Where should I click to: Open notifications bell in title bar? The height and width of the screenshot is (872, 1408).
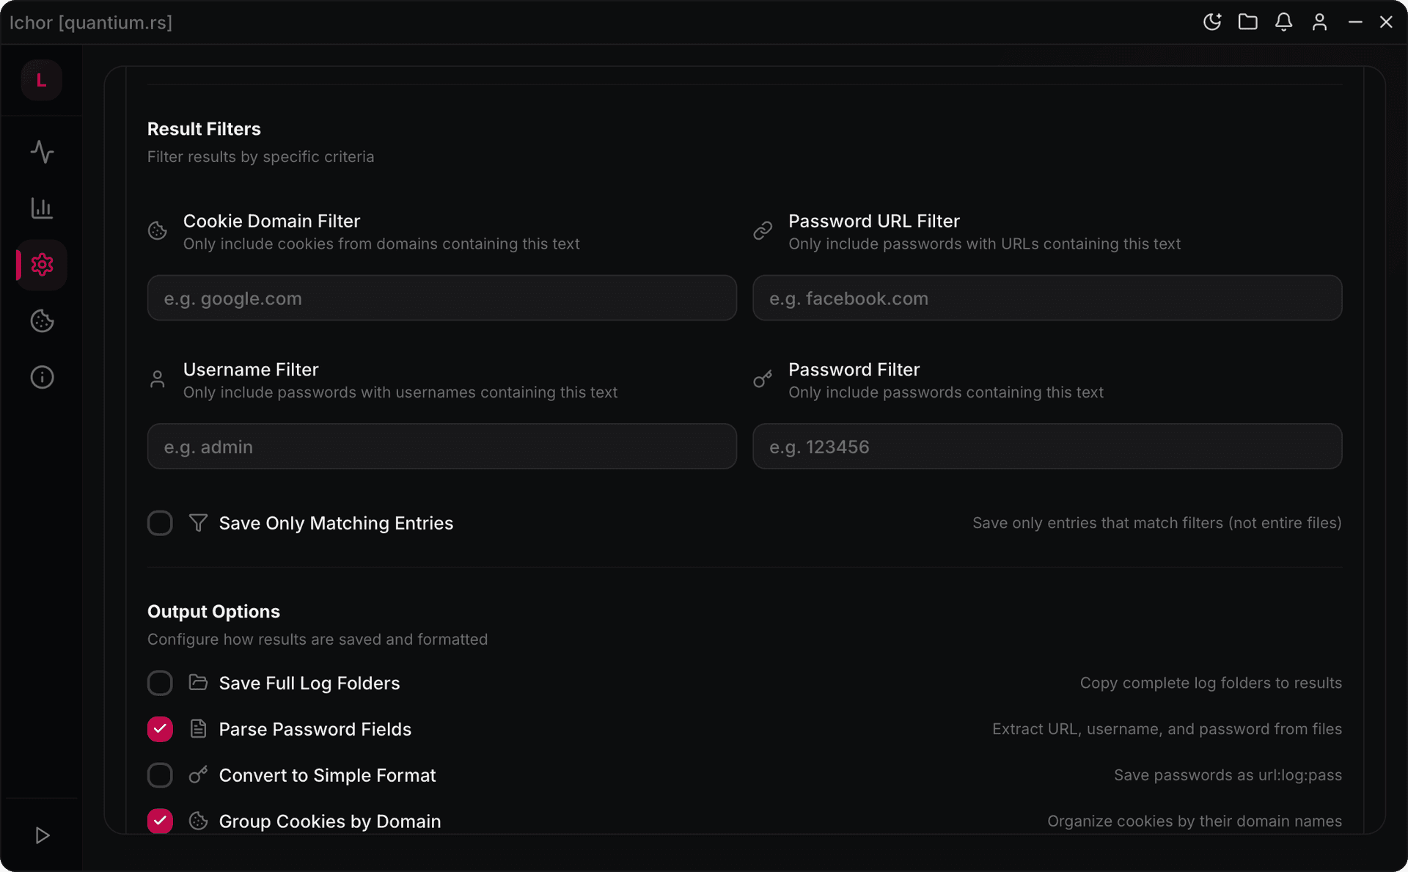[1283, 22]
